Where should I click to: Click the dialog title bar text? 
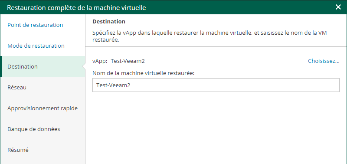(x=77, y=7)
